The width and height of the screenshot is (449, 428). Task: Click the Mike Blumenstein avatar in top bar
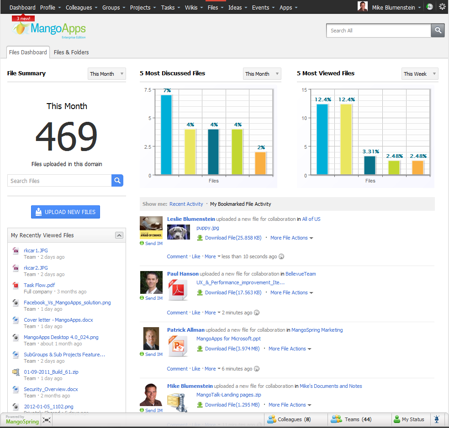tap(363, 6)
